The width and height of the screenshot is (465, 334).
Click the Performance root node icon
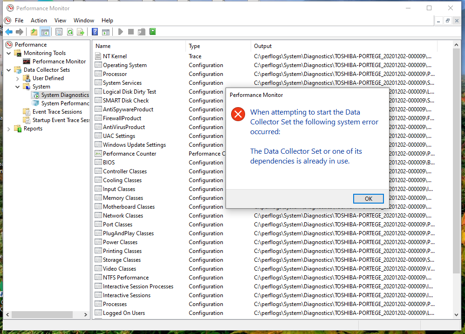pyautogui.click(x=9, y=44)
